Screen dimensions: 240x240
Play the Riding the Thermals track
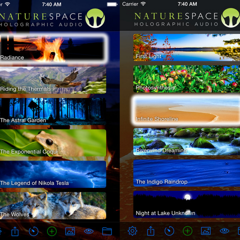(53, 80)
